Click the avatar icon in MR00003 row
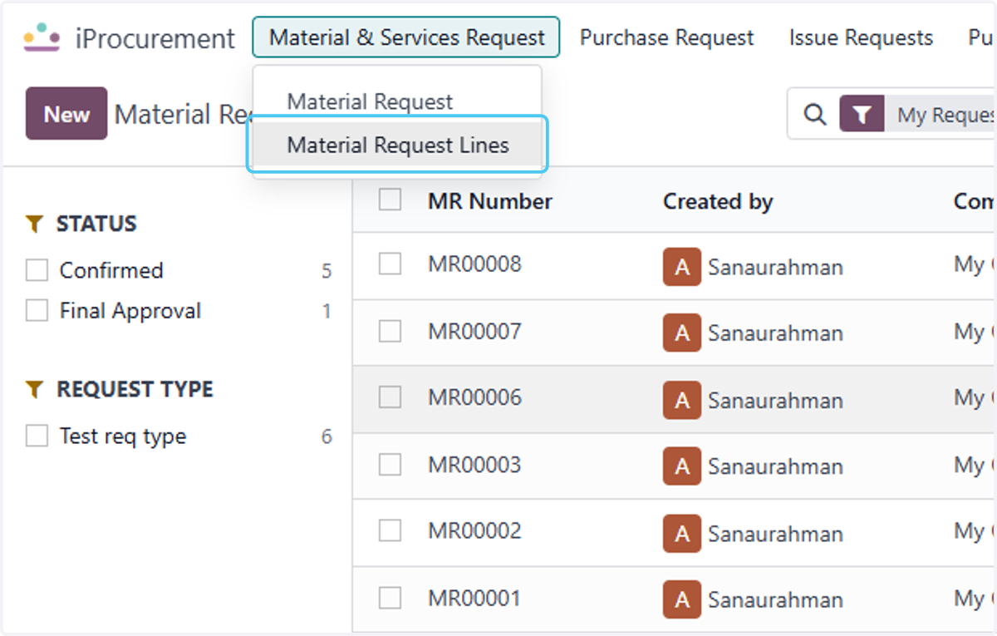Viewport: 997px width, 636px height. (x=682, y=466)
